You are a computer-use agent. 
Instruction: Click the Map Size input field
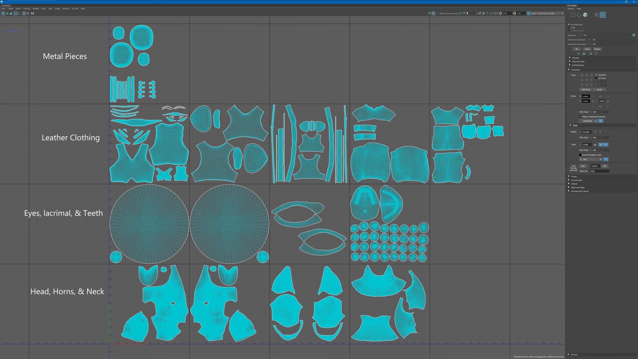(599, 171)
